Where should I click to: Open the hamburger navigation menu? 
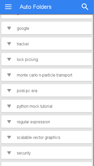[x=8, y=7]
